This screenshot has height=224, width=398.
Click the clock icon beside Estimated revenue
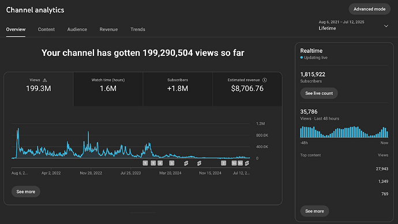point(265,80)
